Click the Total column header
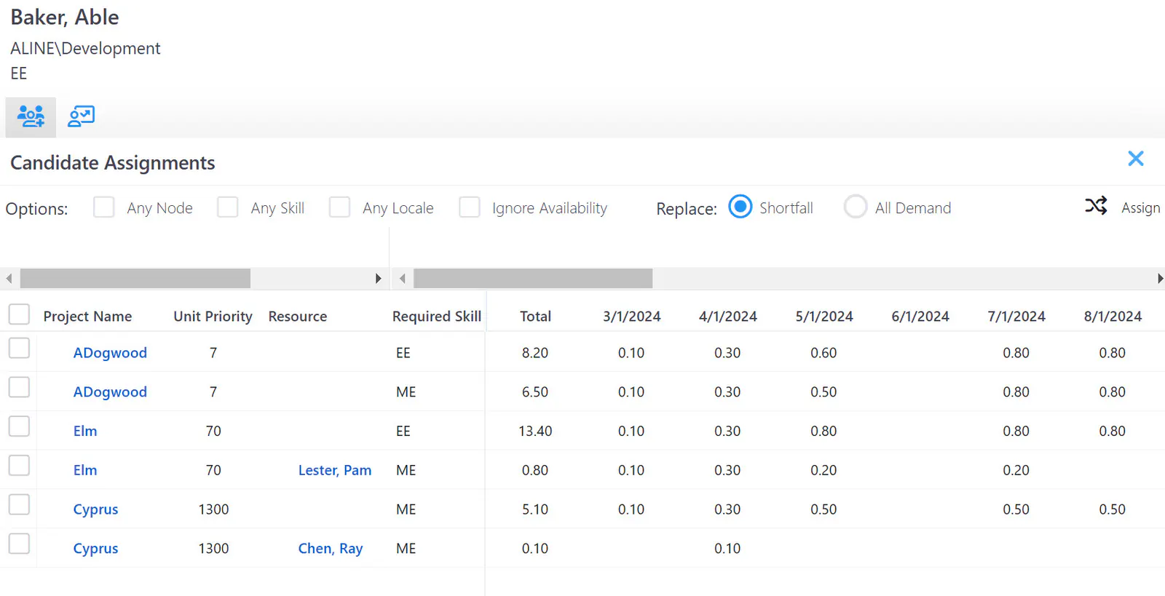Viewport: 1165px width, 596px height. tap(535, 317)
